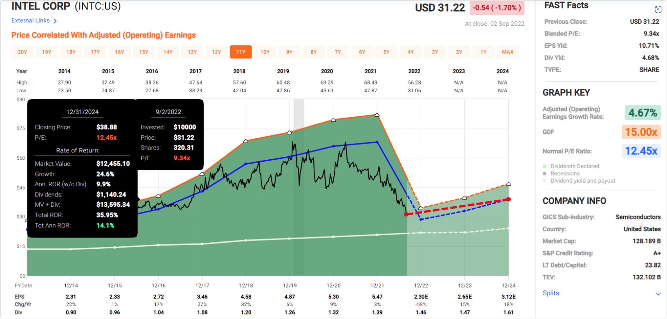
Task: Click the 12/20 earnings triangle marker
Action: (333, 120)
